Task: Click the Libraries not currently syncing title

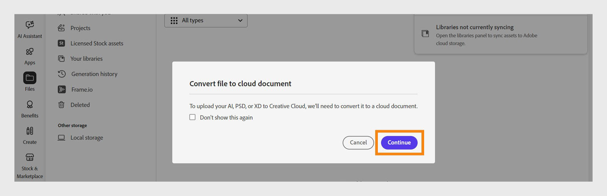Action: point(475,27)
